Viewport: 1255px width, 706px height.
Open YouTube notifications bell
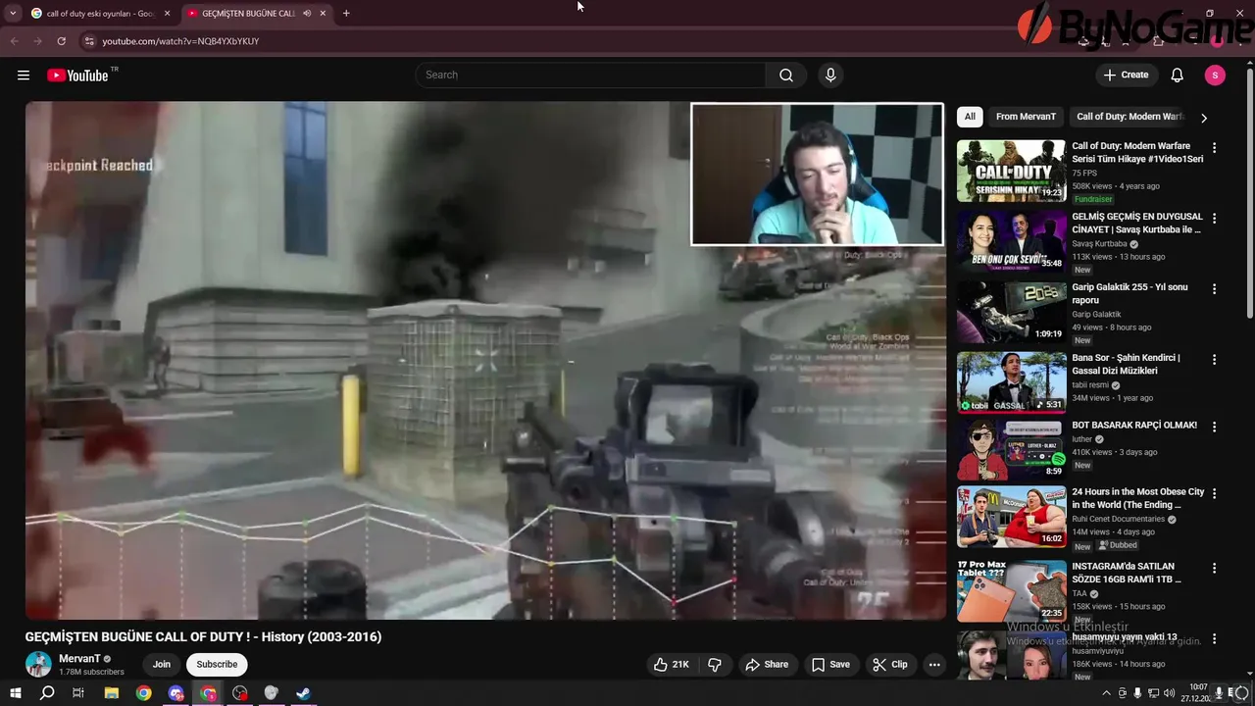tap(1178, 76)
